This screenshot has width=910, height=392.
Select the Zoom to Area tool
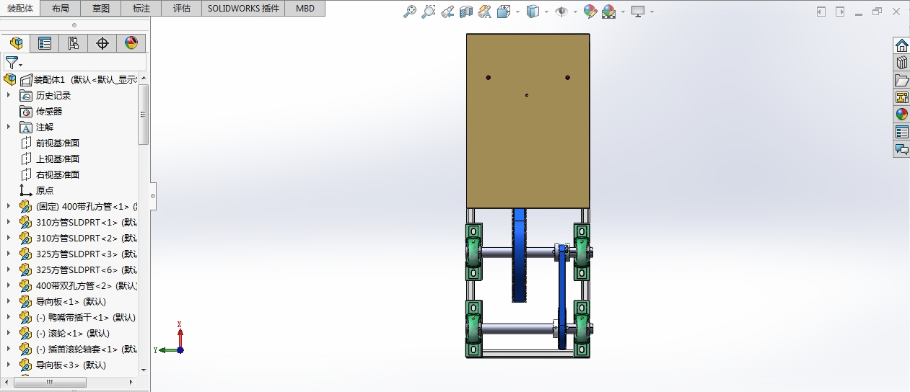click(x=429, y=12)
